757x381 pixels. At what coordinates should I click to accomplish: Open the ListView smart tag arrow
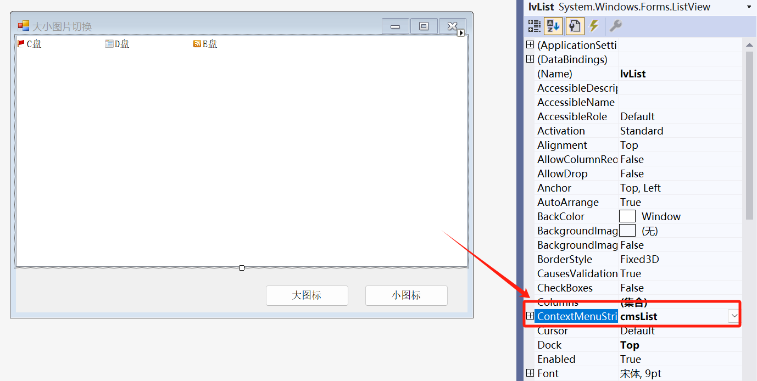coord(461,33)
